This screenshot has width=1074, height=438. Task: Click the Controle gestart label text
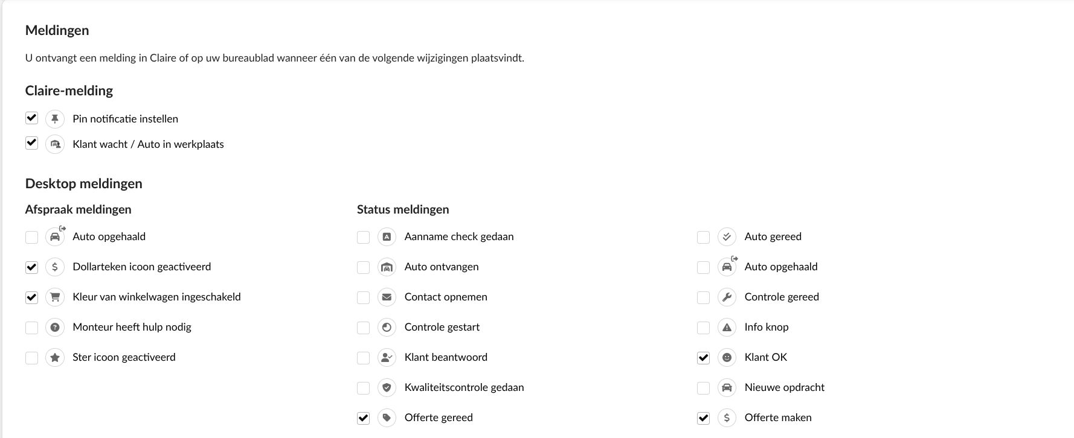[442, 327]
